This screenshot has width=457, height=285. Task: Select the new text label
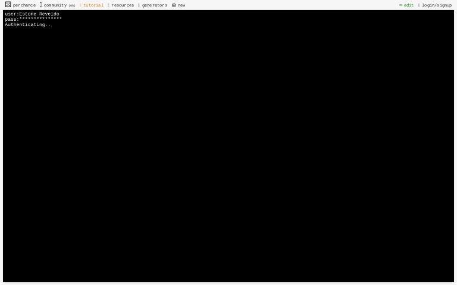pos(181,5)
